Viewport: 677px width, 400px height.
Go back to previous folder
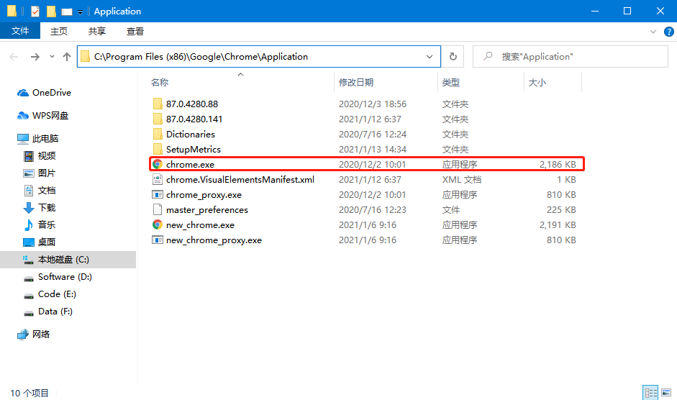[x=14, y=57]
